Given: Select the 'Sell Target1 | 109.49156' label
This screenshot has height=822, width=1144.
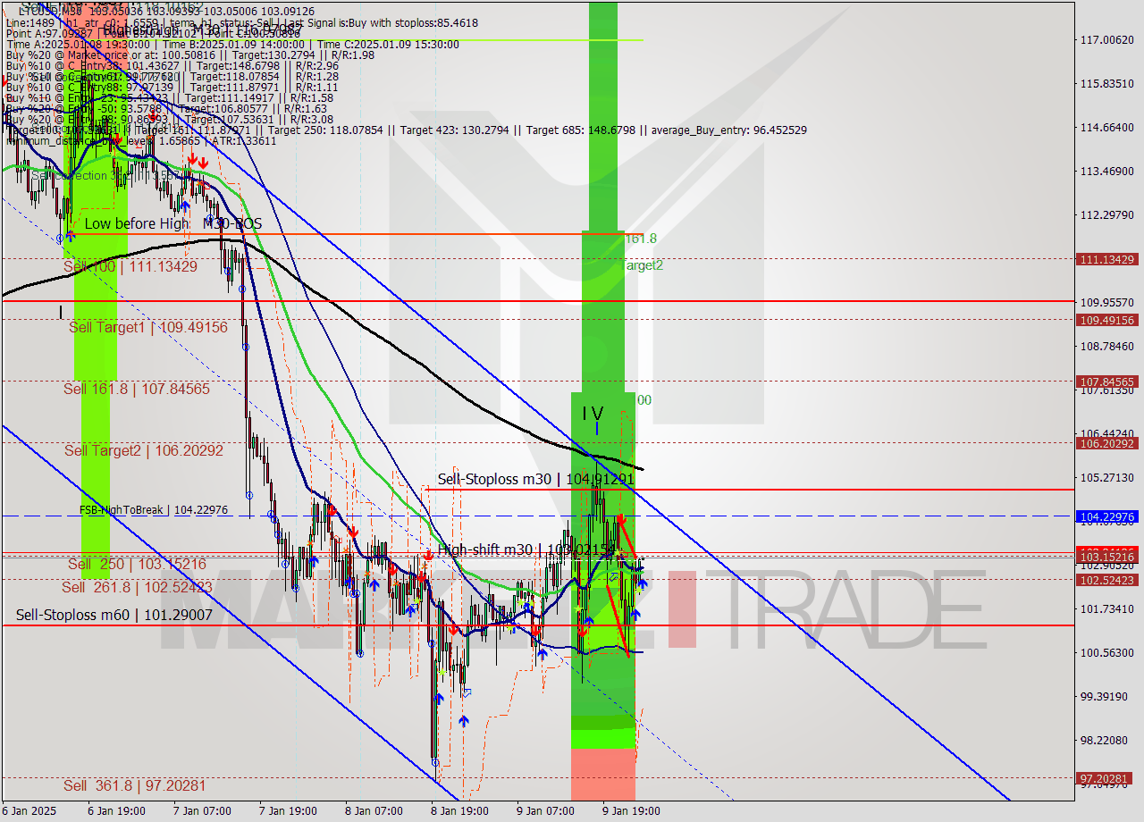Looking at the screenshot, I should pyautogui.click(x=148, y=327).
